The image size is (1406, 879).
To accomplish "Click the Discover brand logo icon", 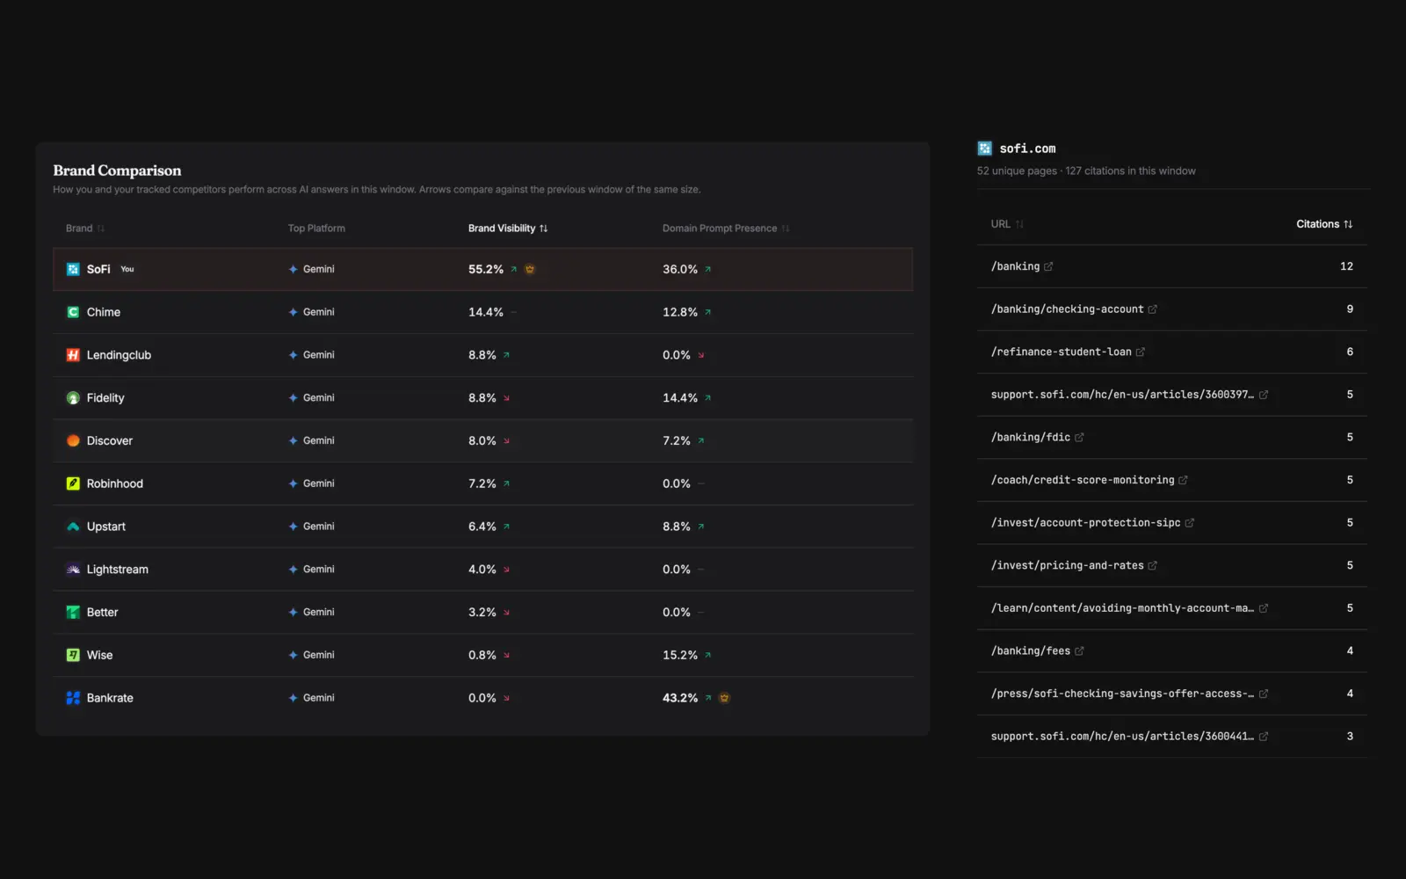I will pyautogui.click(x=73, y=440).
